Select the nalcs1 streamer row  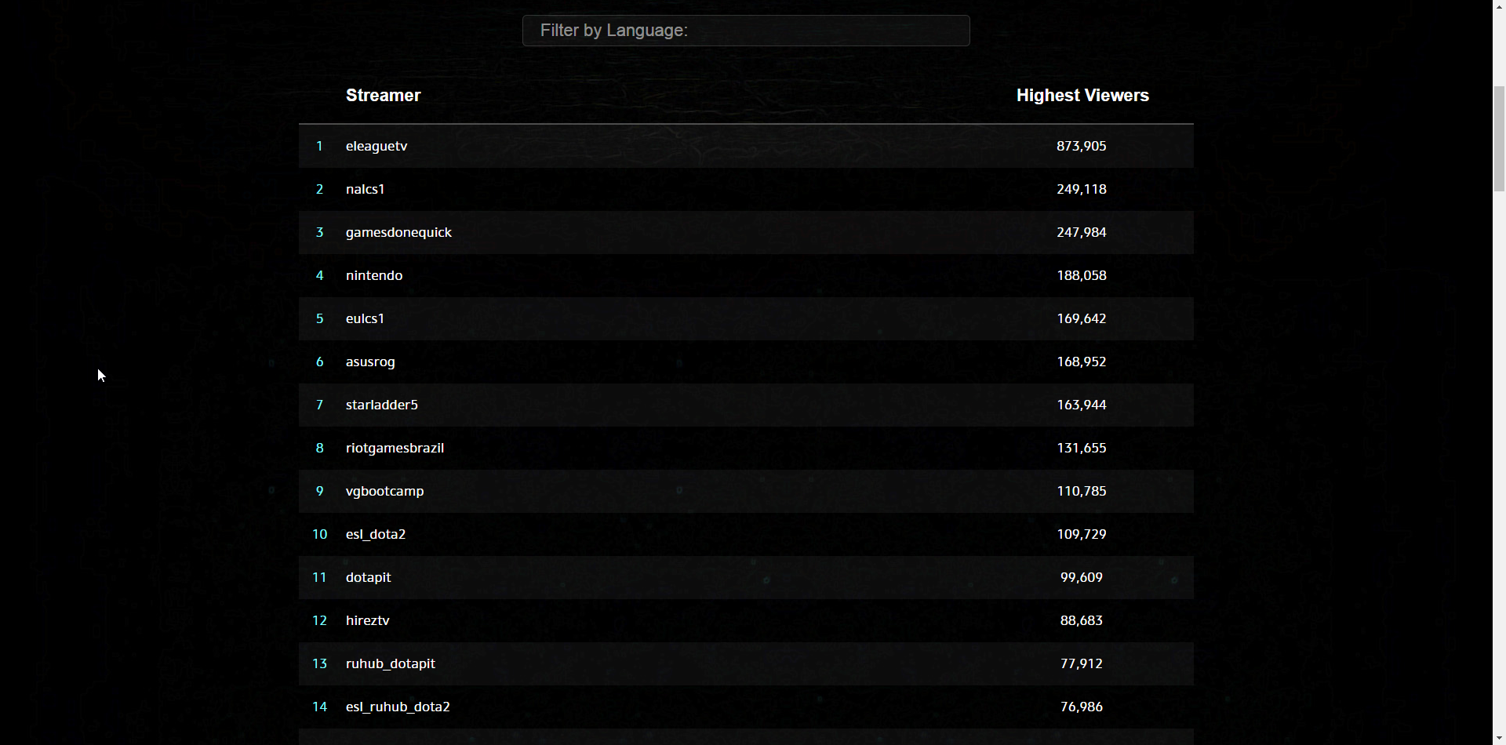[366, 189]
